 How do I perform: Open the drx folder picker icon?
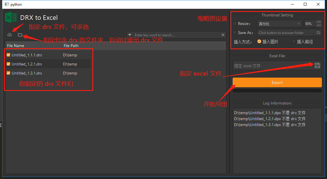click(20, 35)
